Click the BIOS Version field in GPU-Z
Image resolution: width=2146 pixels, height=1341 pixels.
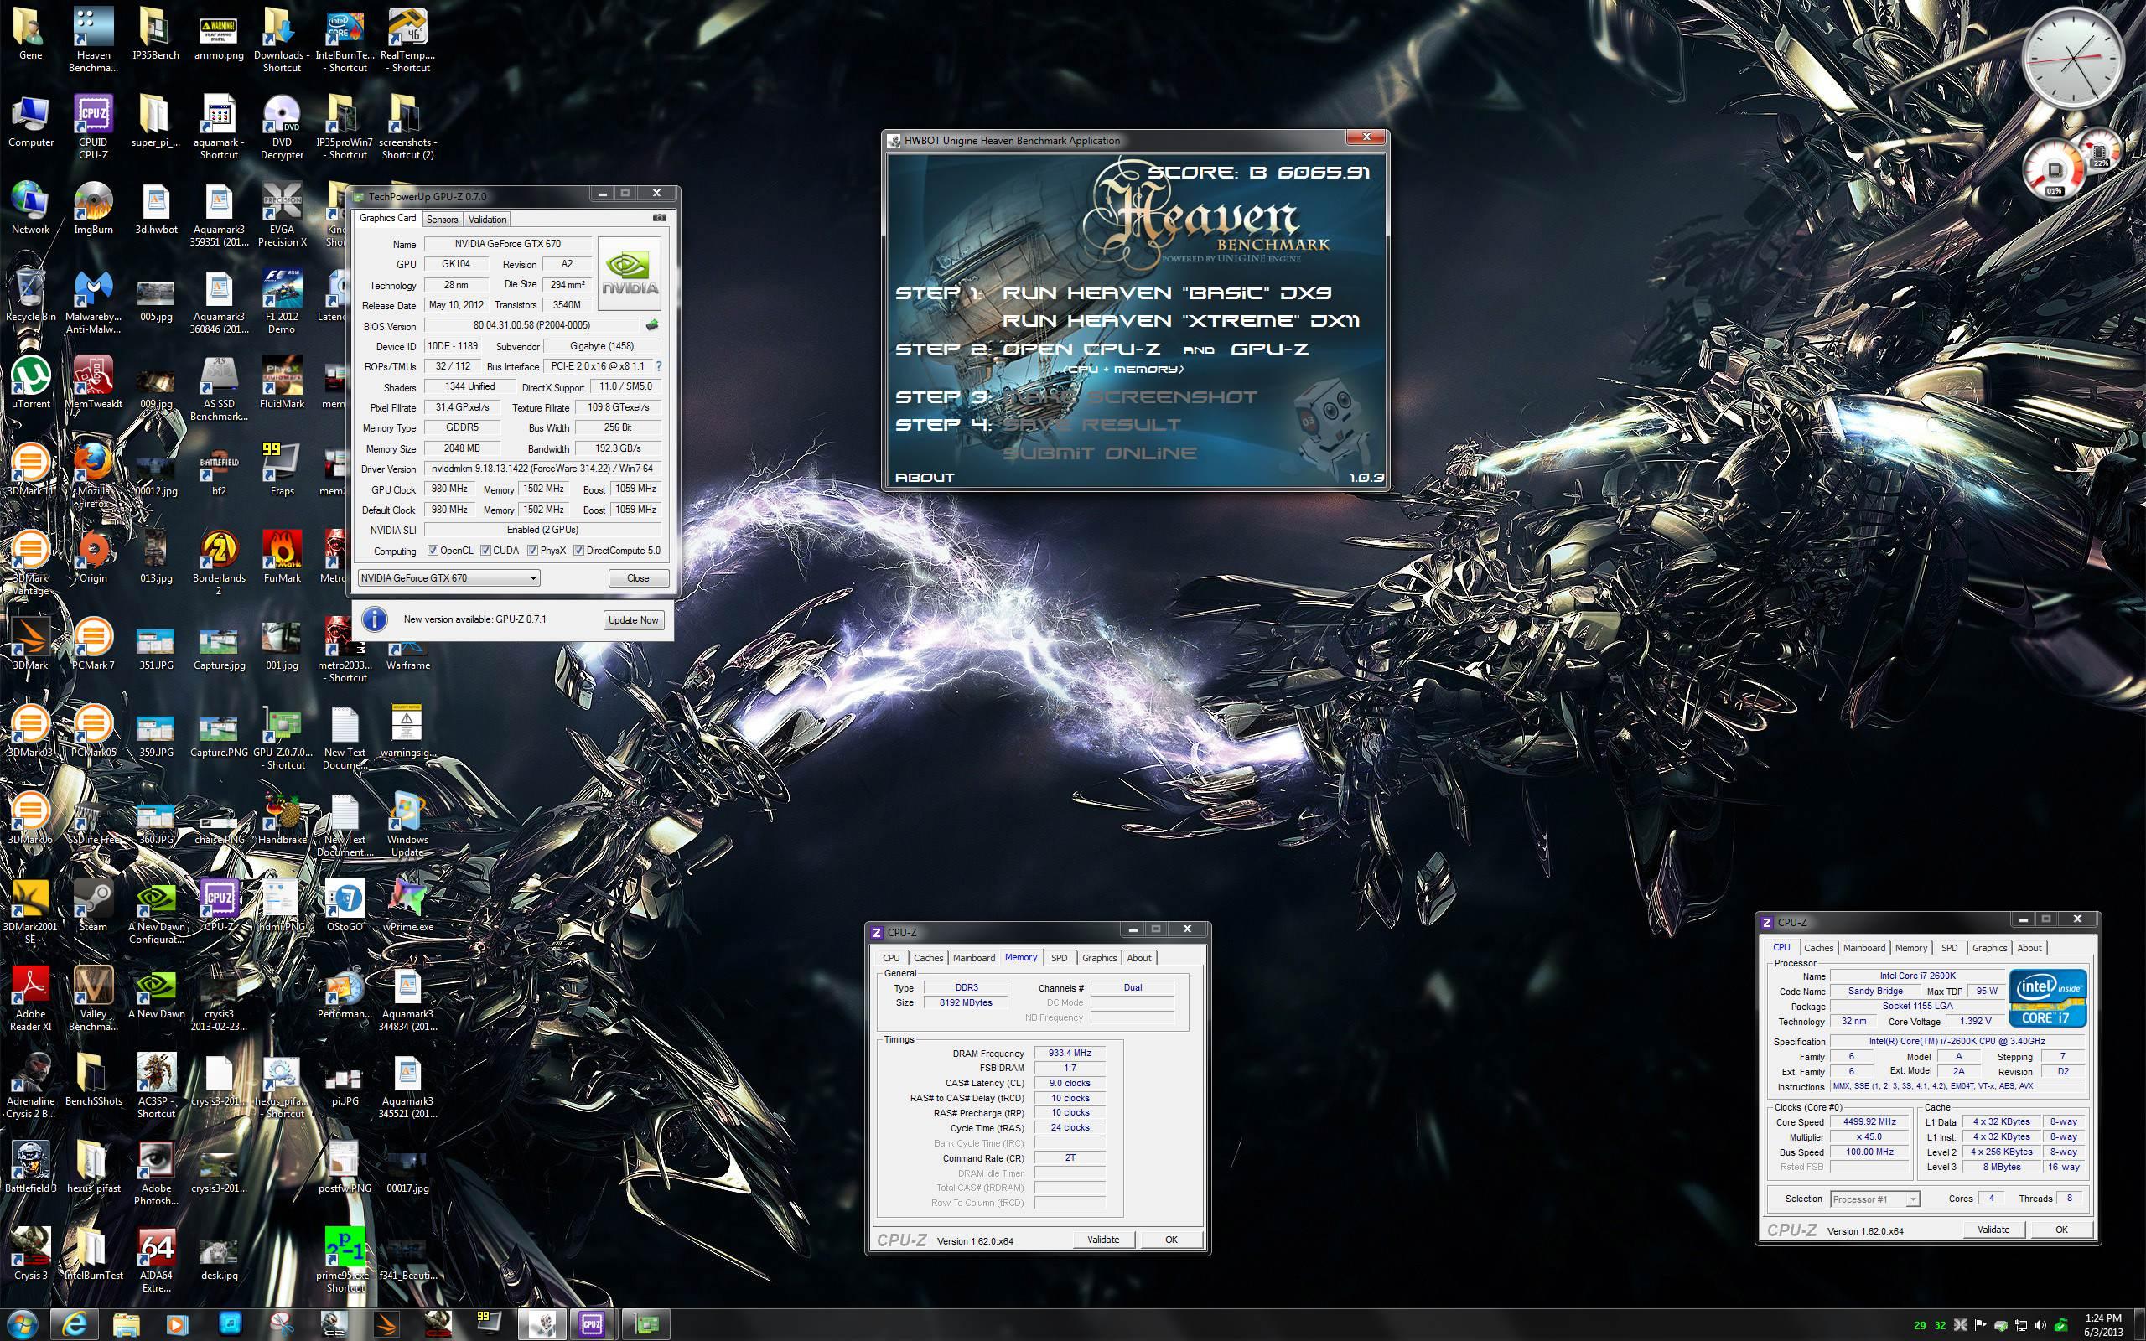click(x=532, y=325)
